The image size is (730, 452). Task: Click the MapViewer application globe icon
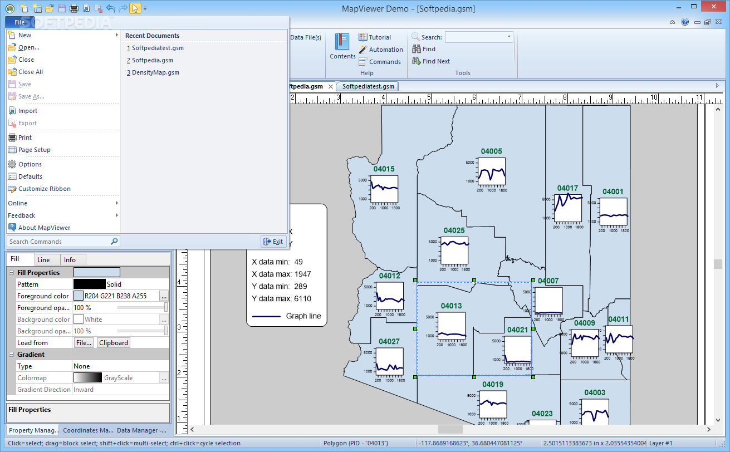(x=9, y=8)
